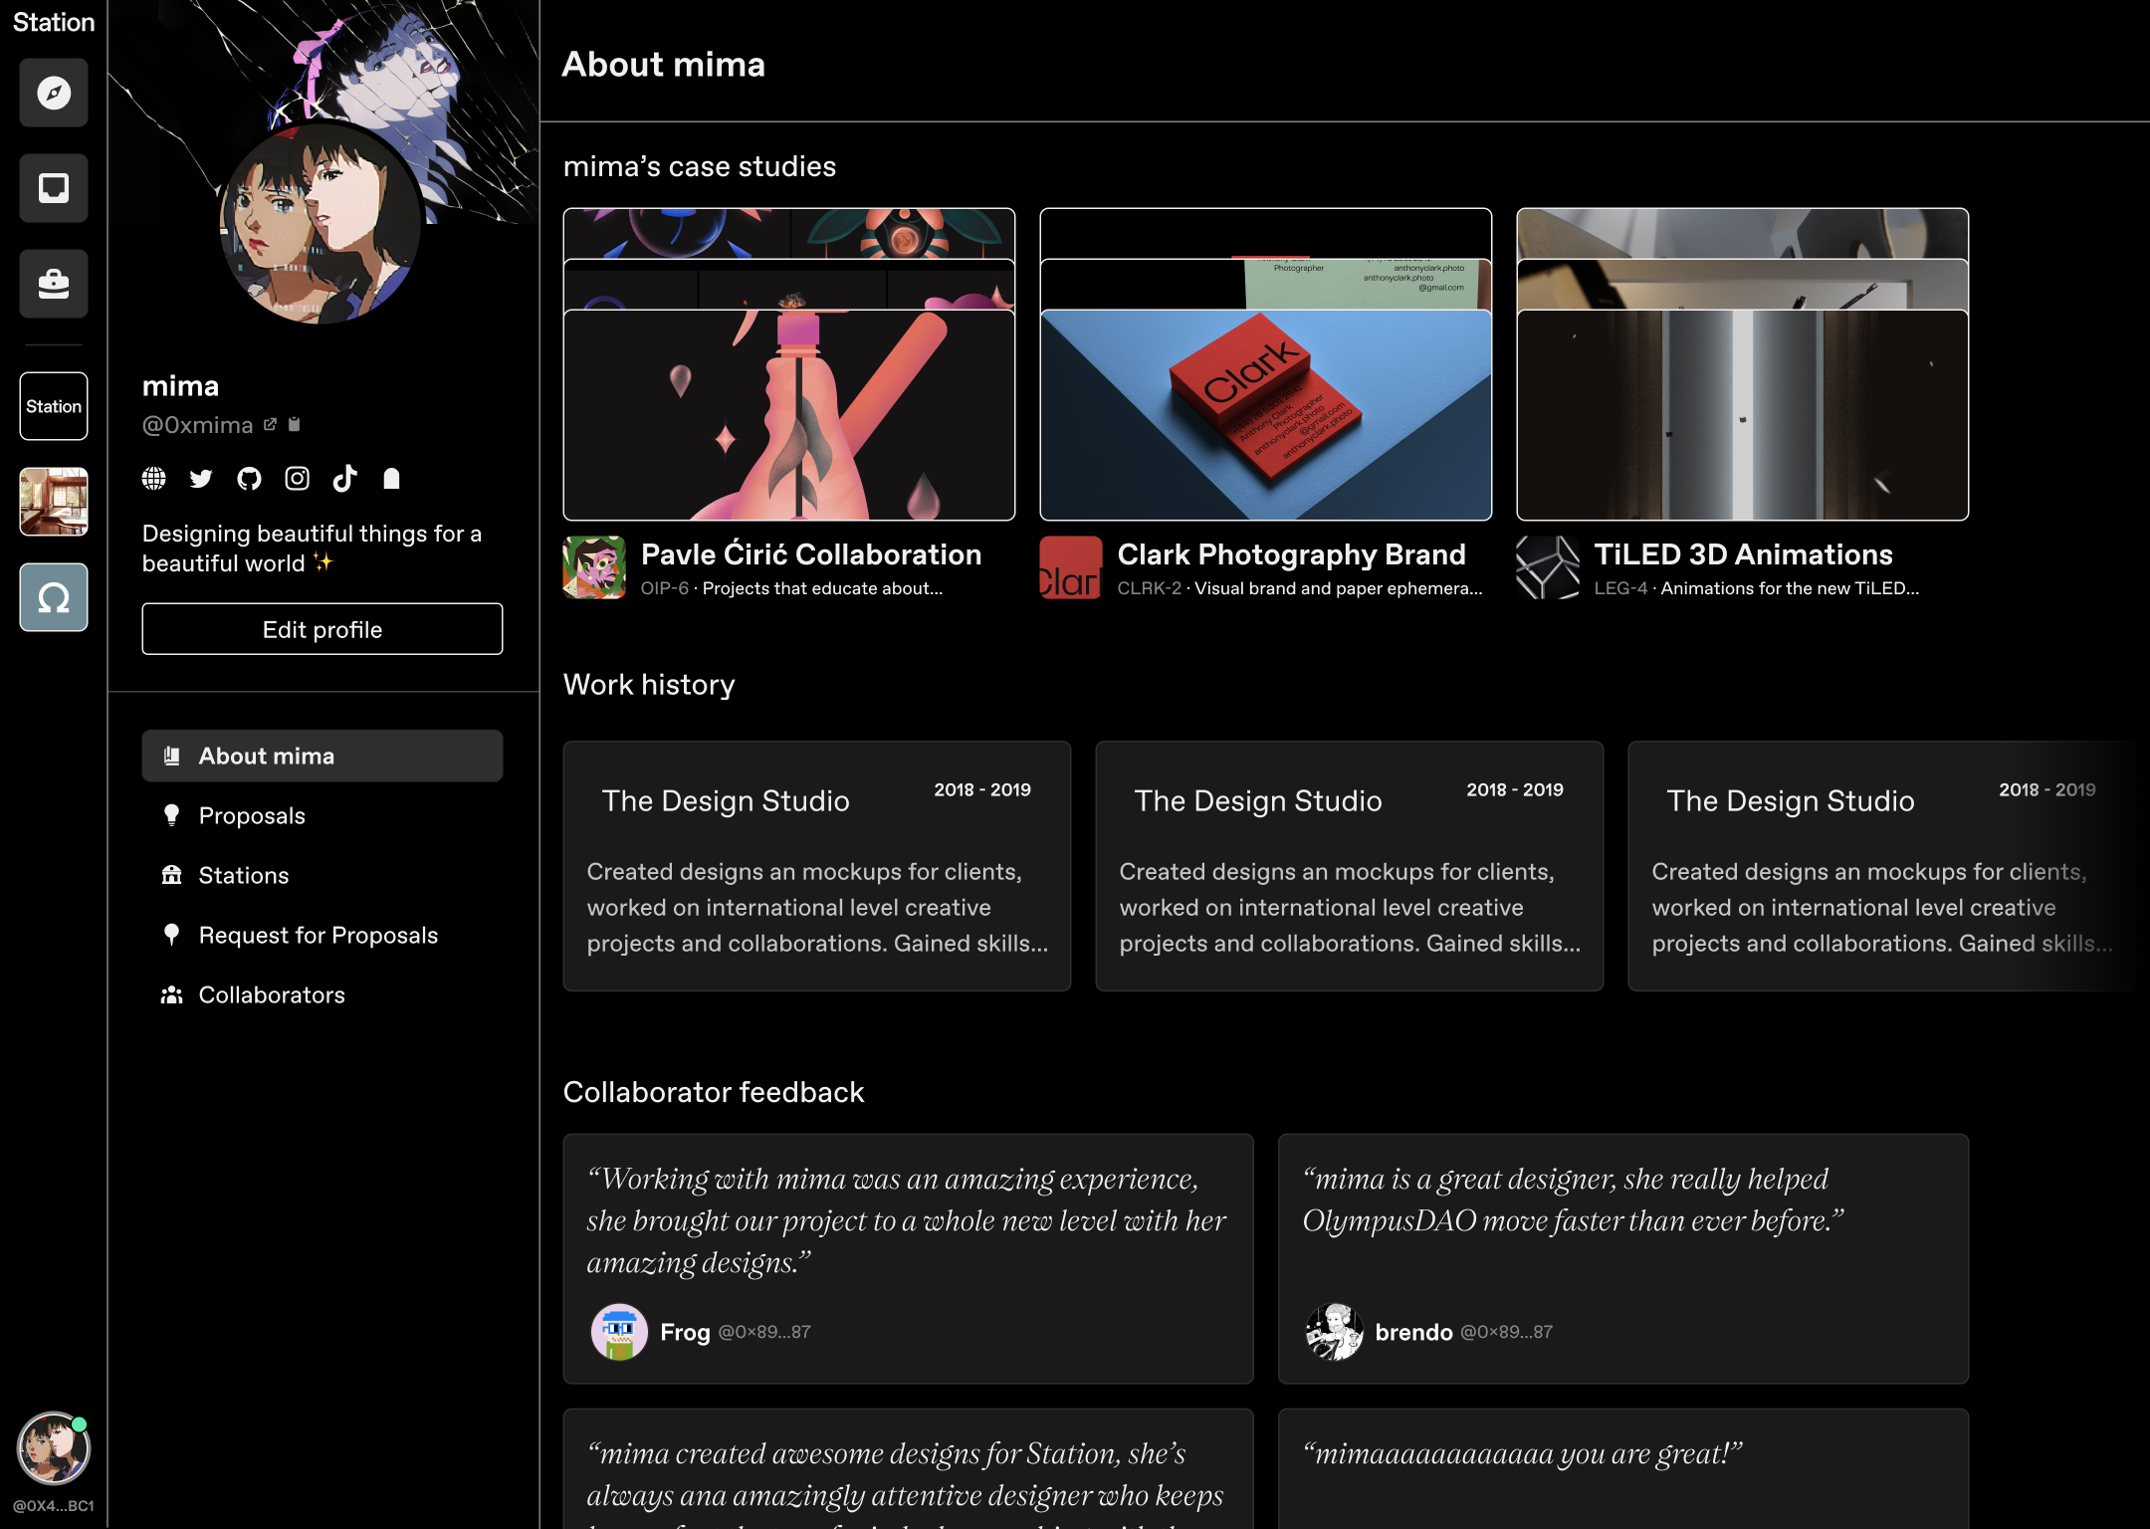The height and width of the screenshot is (1529, 2150).
Task: Open the omega symbol workspace
Action: pos(54,597)
